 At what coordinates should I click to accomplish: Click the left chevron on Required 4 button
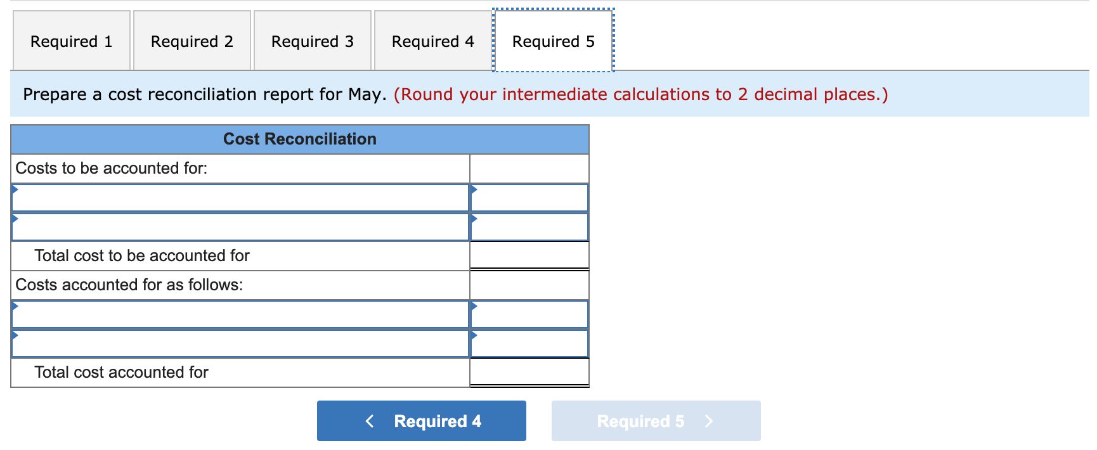(370, 420)
